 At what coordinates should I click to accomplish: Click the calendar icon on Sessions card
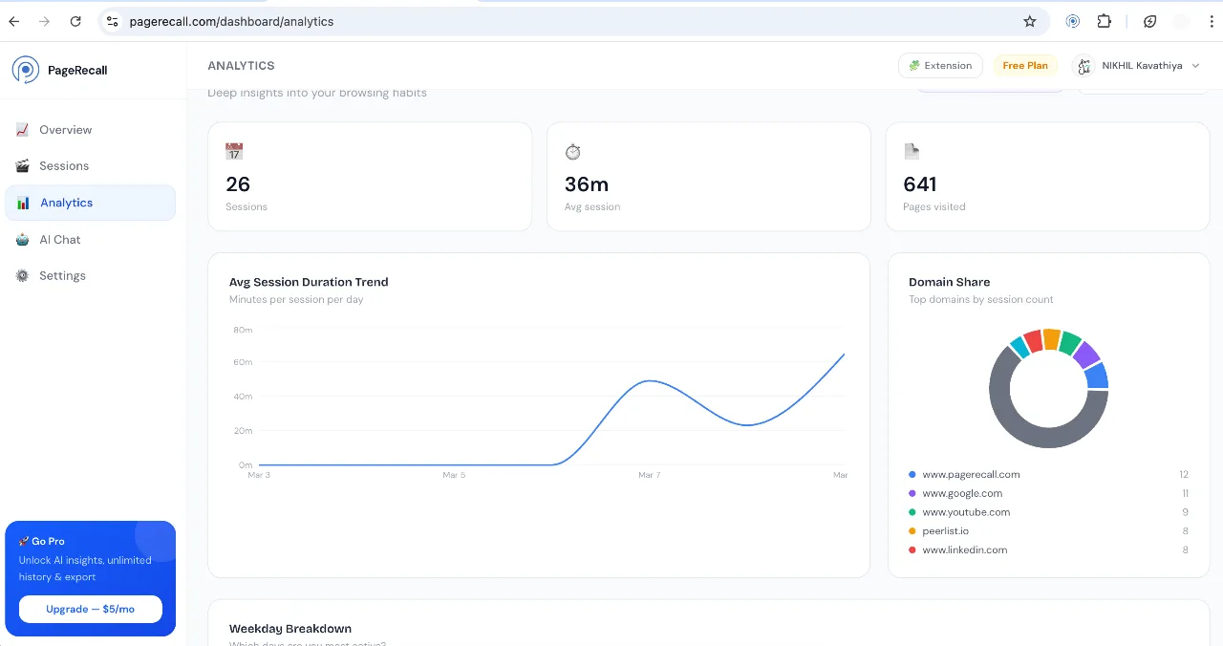(234, 151)
